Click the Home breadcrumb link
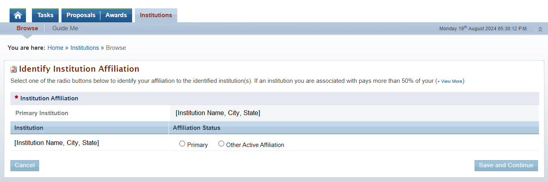This screenshot has height=182, width=548. (x=55, y=48)
